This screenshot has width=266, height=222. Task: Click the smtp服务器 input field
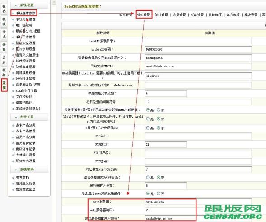tap(198, 202)
